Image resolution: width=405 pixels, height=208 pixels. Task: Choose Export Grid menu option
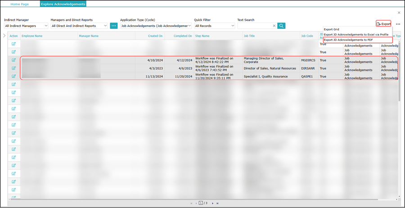[x=332, y=29]
